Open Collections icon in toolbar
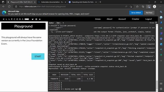164x92 pixels. tap(143, 7)
